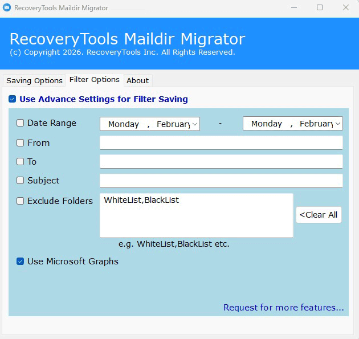Open the start date picker dropdown arrow
The height and width of the screenshot is (339, 359).
(x=195, y=124)
